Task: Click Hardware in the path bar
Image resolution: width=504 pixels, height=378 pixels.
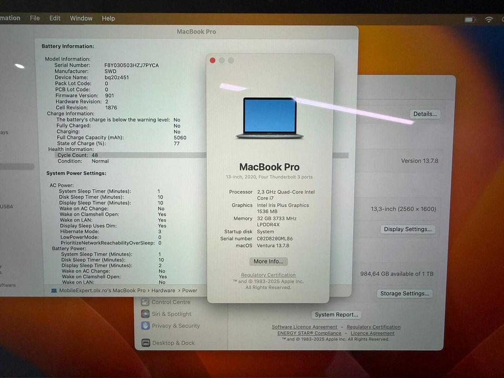Action: (163, 291)
